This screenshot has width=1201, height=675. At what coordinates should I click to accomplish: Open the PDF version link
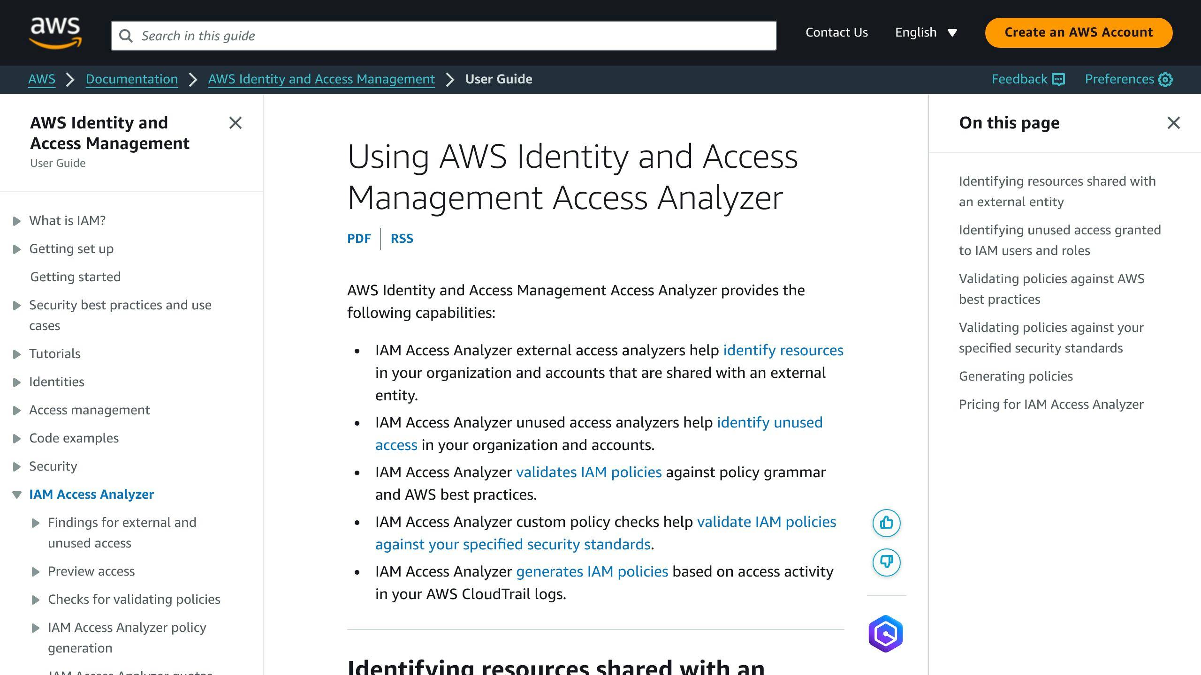point(359,239)
